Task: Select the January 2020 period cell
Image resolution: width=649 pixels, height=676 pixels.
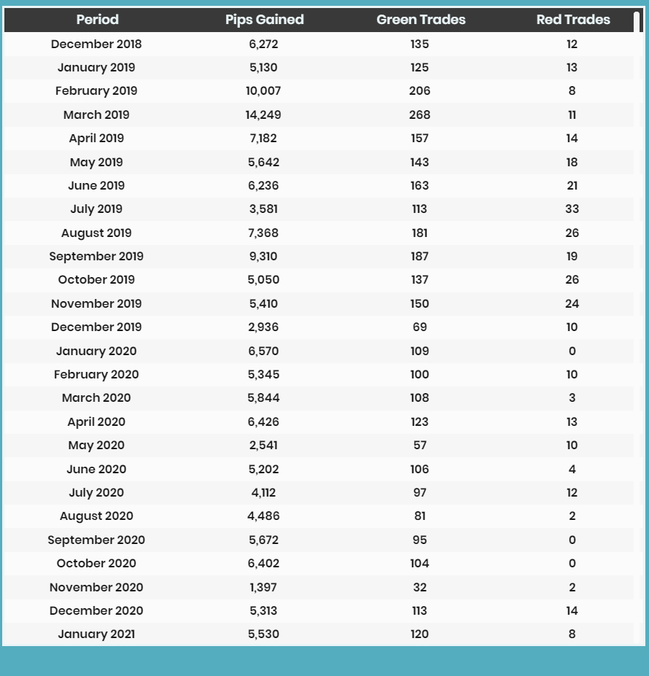Action: tap(96, 351)
